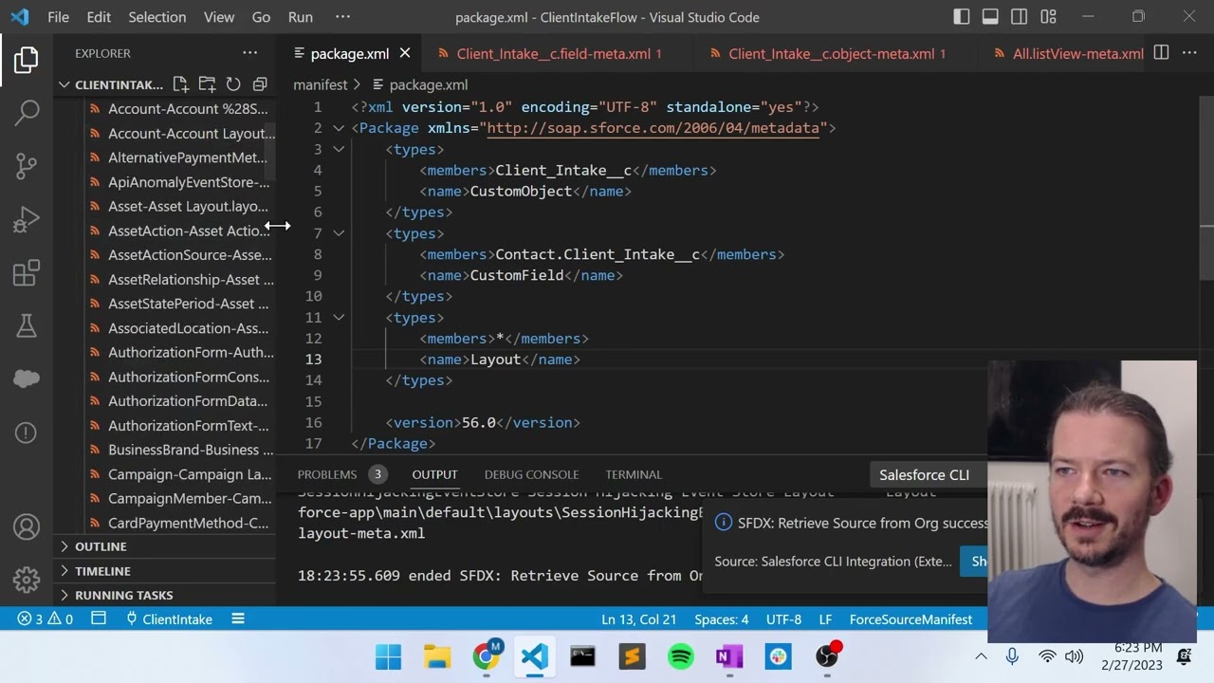Viewport: 1214px width, 683px height.
Task: Toggle panel layout icon in title bar
Action: 990,17
